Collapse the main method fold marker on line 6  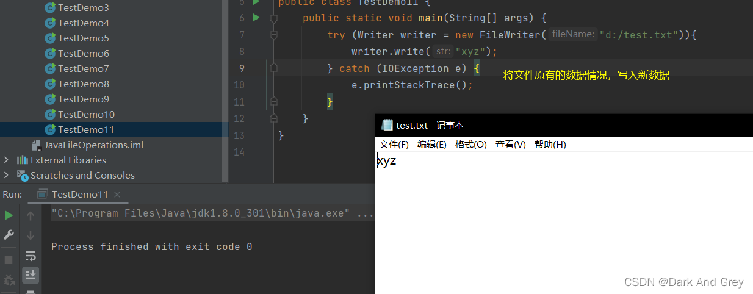(x=274, y=20)
